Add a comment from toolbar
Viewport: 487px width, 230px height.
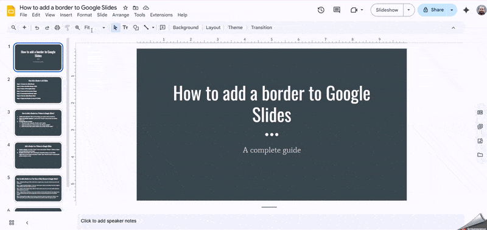tap(163, 27)
